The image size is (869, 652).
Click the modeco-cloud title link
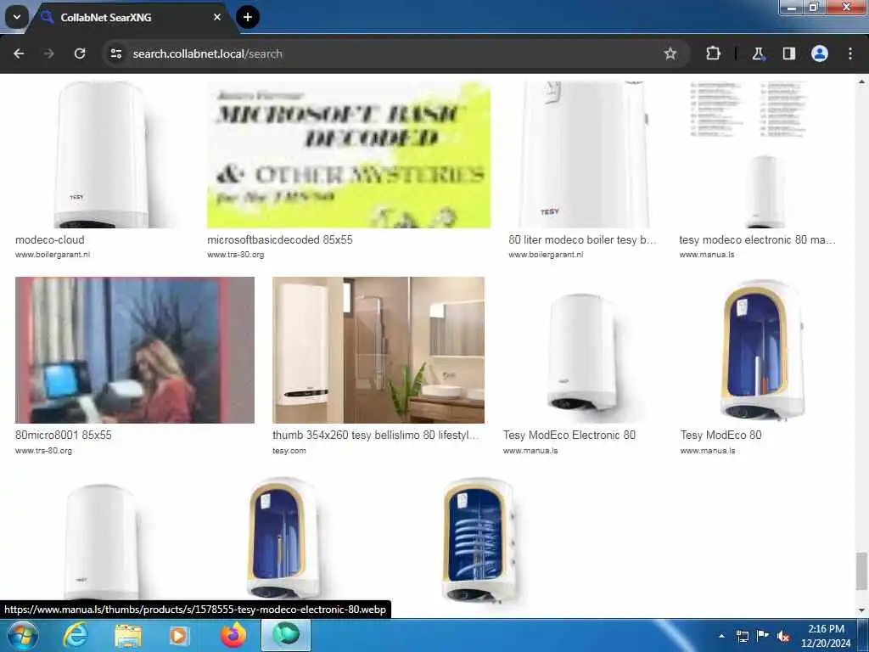coord(50,239)
